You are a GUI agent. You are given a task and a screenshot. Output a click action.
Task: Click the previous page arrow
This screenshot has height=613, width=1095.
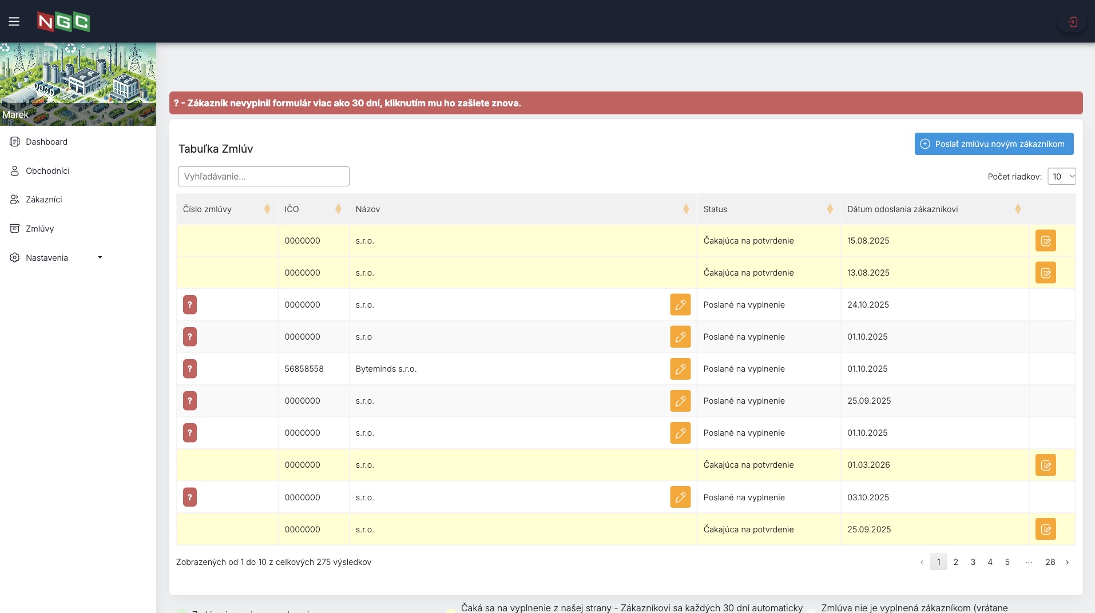click(x=921, y=562)
